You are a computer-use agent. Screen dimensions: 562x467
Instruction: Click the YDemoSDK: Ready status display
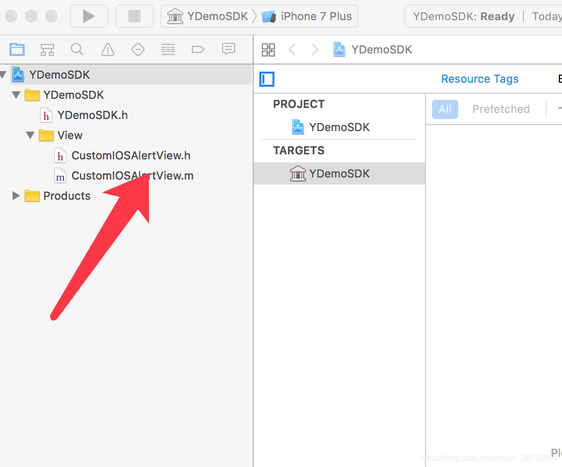pyautogui.click(x=464, y=16)
